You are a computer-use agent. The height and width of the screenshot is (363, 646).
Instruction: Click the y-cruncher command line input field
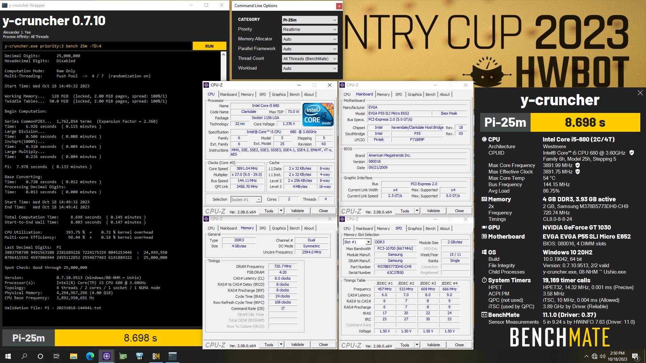[97, 46]
